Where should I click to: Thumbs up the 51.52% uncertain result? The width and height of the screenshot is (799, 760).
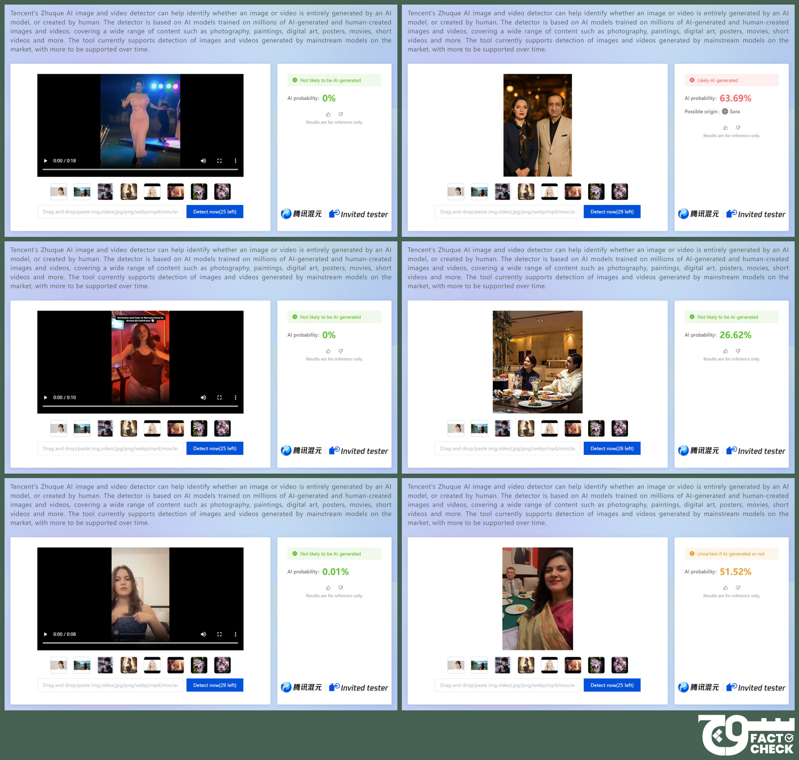[x=725, y=588]
